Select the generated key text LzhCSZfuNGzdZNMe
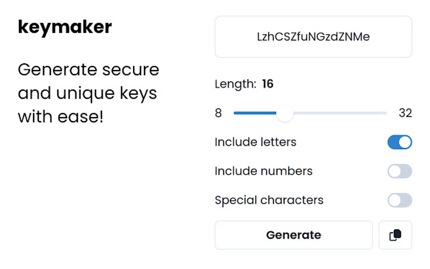The height and width of the screenshot is (269, 430). pos(314,37)
